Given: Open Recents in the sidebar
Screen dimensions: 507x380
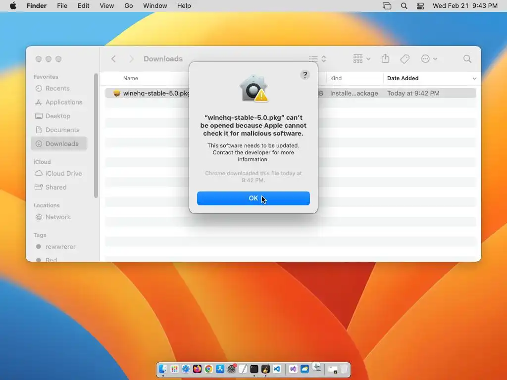Looking at the screenshot, I should pyautogui.click(x=59, y=88).
